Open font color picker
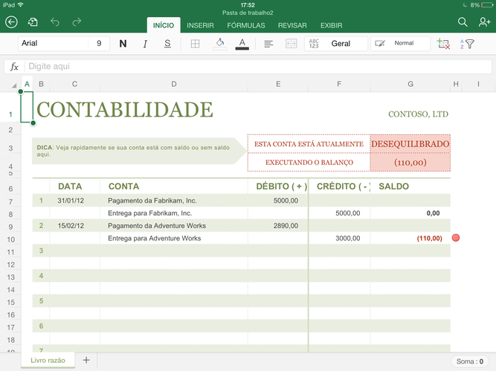The height and width of the screenshot is (371, 496). pyautogui.click(x=242, y=44)
